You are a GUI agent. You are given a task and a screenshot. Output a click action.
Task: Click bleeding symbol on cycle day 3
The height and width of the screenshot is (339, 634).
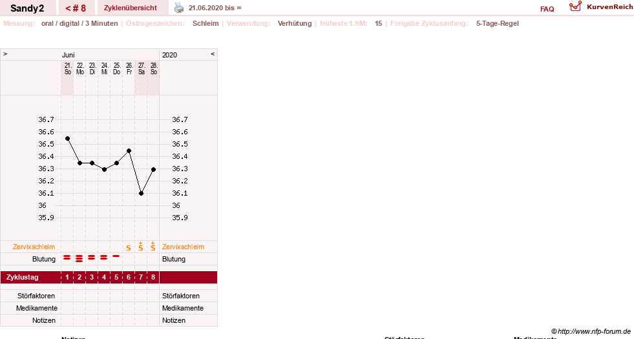pyautogui.click(x=92, y=258)
